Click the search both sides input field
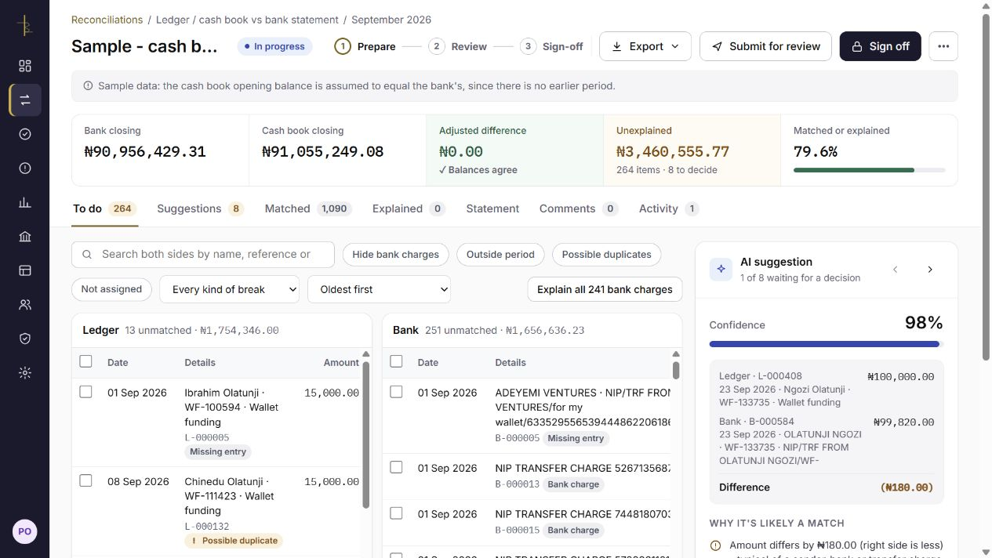Image resolution: width=992 pixels, height=558 pixels. pyautogui.click(x=203, y=254)
